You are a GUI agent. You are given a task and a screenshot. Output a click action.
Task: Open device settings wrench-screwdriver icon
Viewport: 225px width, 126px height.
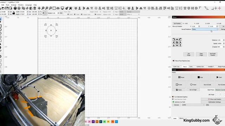tap(70, 8)
